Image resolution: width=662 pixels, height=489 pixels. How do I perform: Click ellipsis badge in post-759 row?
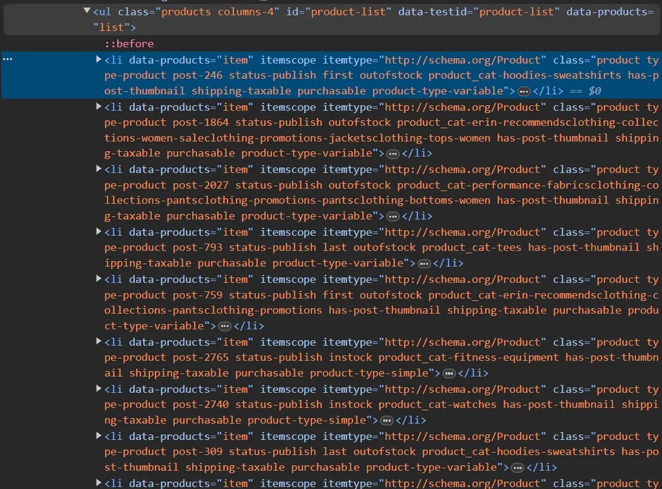tap(225, 326)
